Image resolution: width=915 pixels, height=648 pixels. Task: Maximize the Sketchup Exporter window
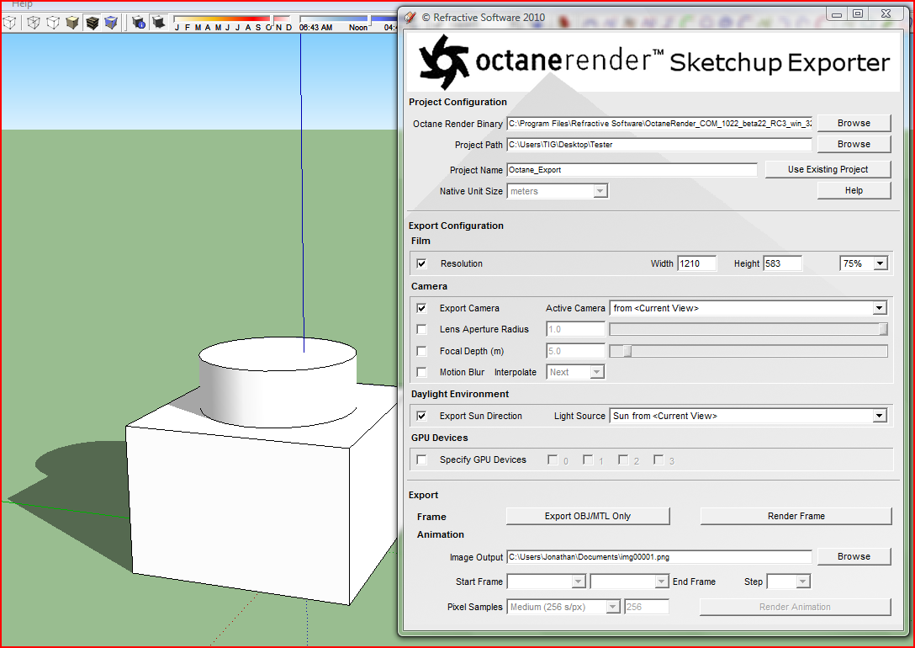point(858,14)
